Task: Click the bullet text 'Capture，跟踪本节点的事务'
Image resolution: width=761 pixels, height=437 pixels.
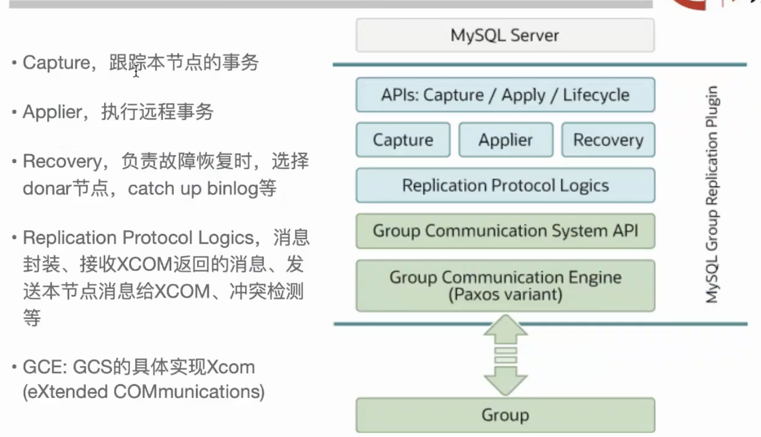Action: pyautogui.click(x=141, y=63)
